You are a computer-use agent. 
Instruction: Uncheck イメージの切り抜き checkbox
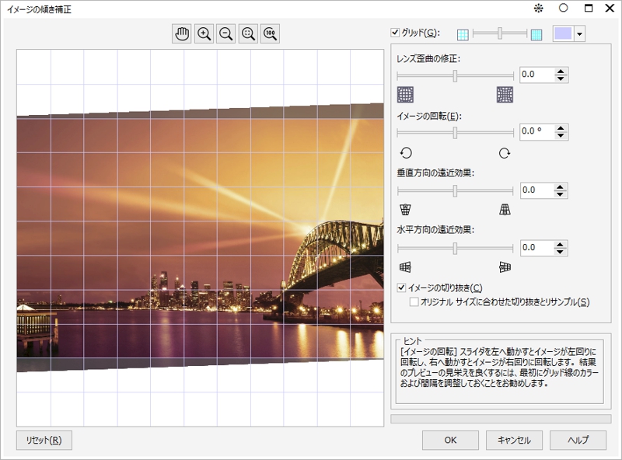coord(402,287)
